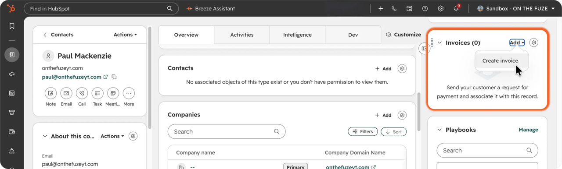Open About this contact Actions dropdown
Viewport: 562px width, 169px height.
coord(112,136)
